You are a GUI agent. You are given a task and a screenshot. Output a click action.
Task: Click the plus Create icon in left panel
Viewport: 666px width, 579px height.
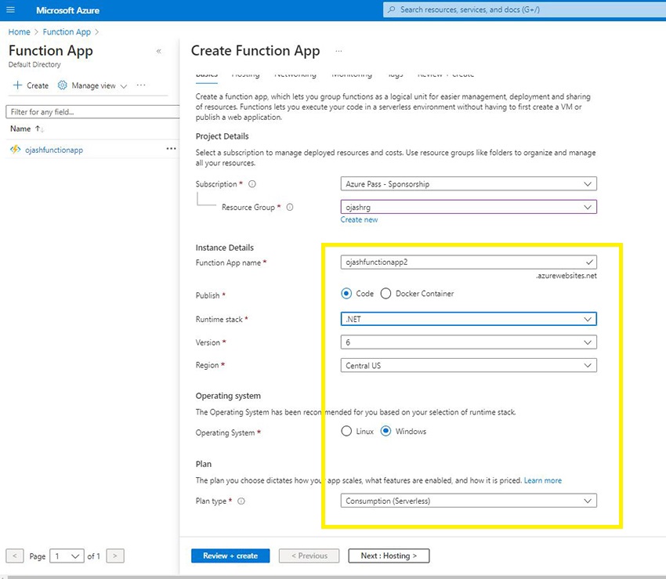[x=17, y=85]
